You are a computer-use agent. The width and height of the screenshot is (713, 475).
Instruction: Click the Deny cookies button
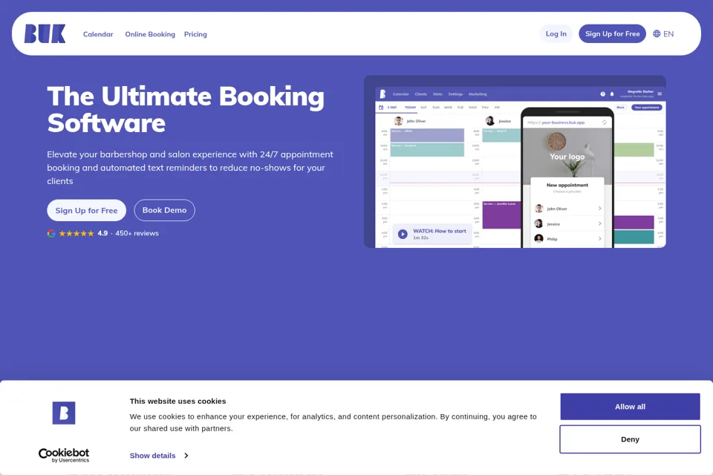pos(630,439)
